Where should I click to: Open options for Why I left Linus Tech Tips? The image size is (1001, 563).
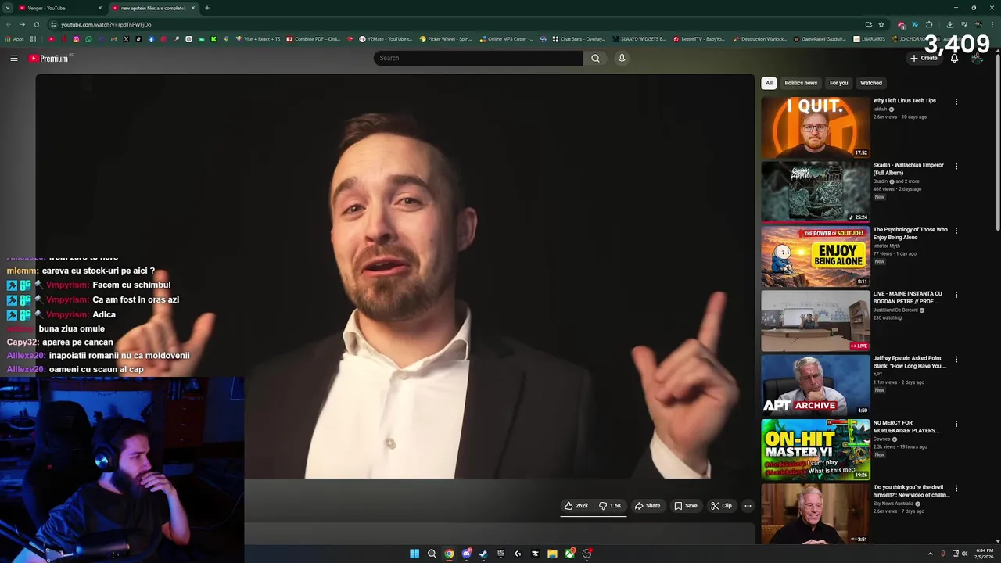[x=956, y=102]
